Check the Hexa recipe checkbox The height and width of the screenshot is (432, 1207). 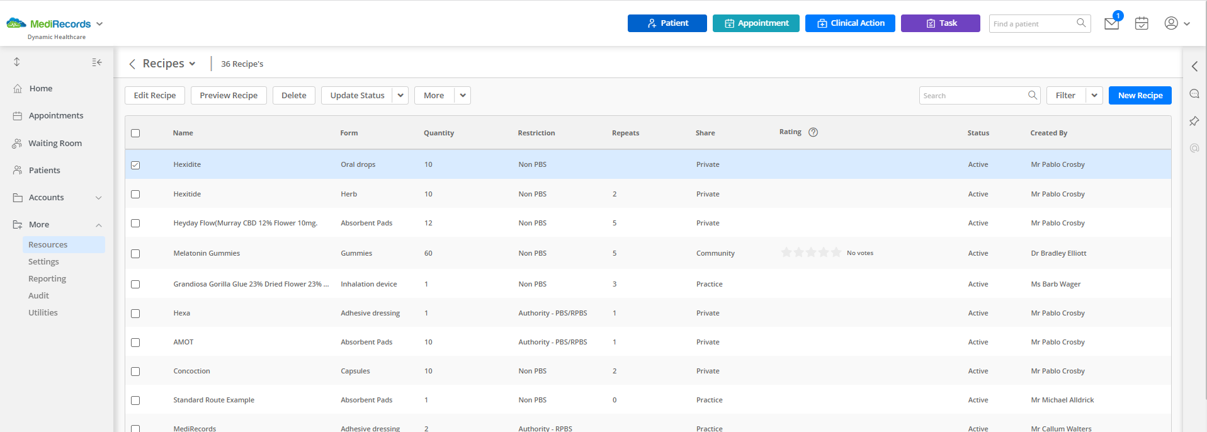point(135,313)
